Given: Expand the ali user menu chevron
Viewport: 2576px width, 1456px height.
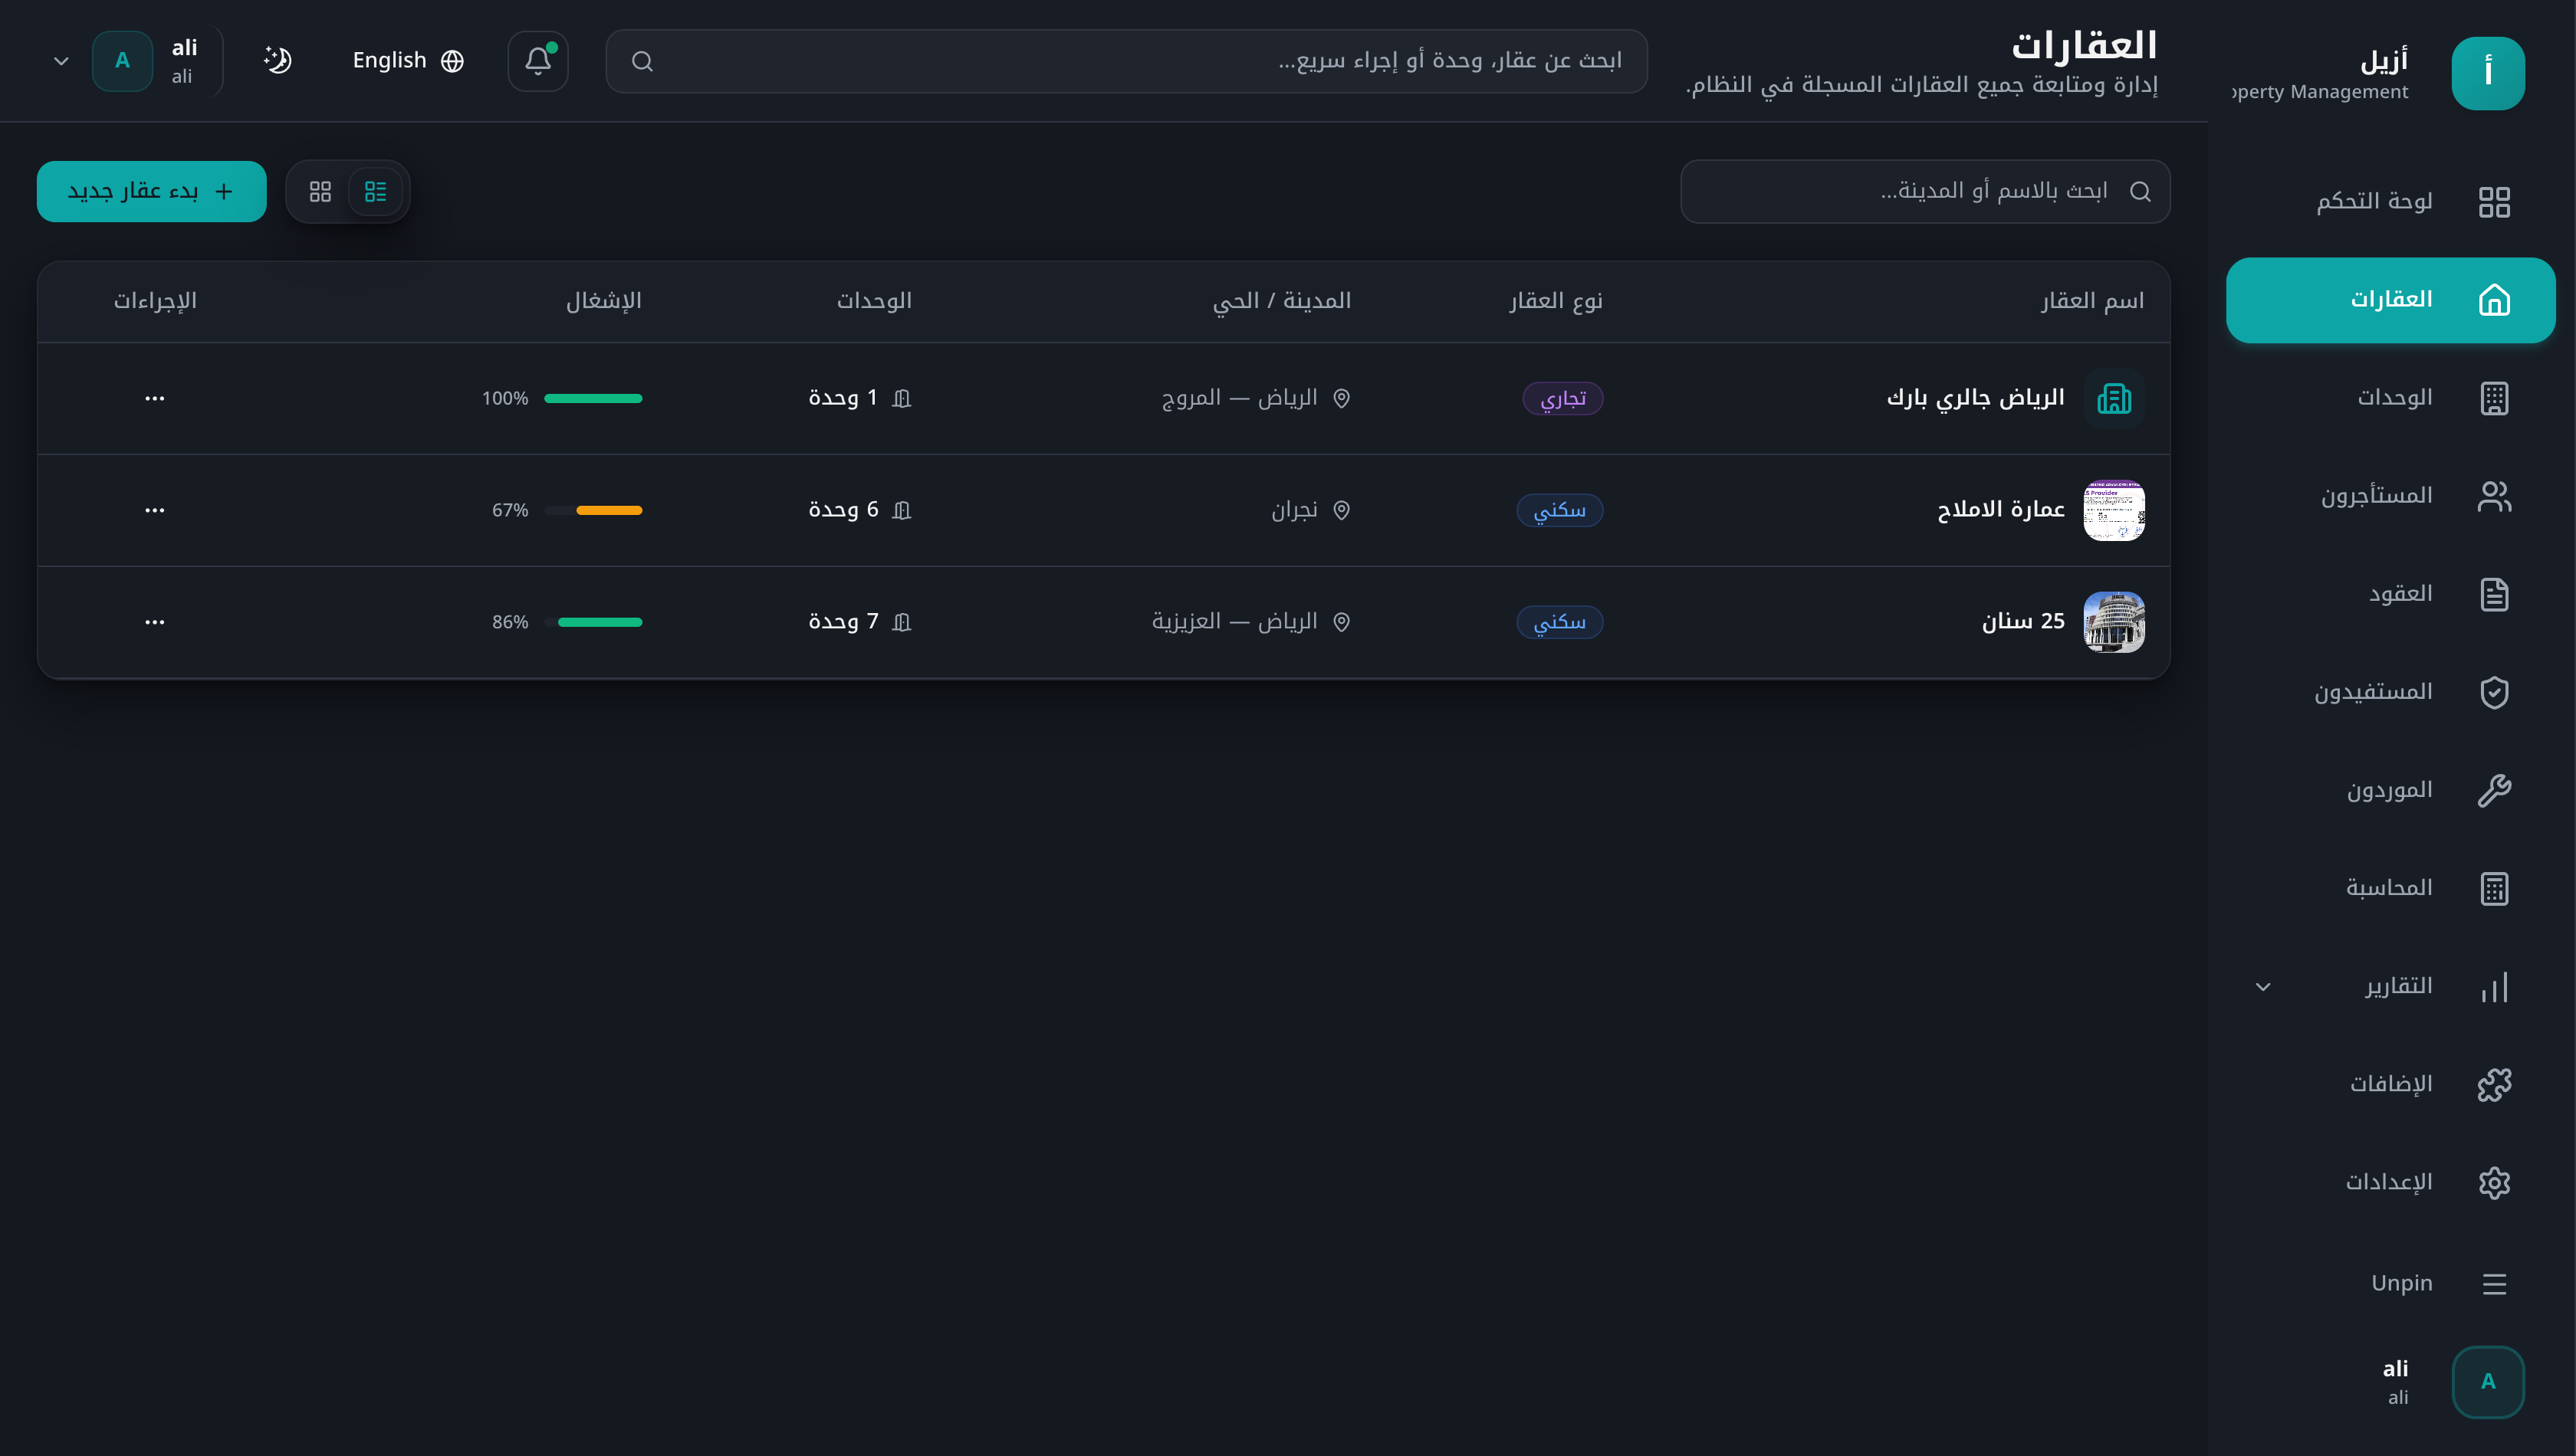Looking at the screenshot, I should (x=61, y=61).
